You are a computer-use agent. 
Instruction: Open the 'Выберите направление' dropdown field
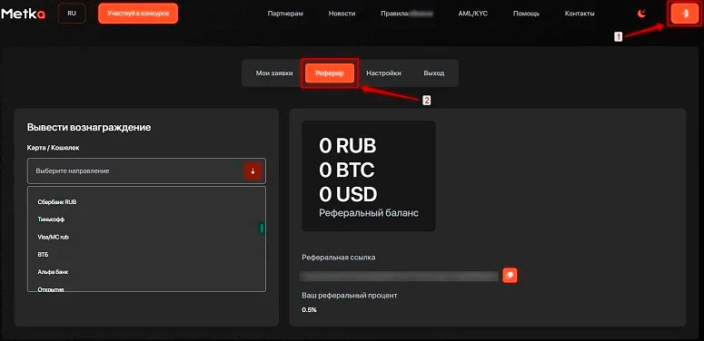click(146, 170)
